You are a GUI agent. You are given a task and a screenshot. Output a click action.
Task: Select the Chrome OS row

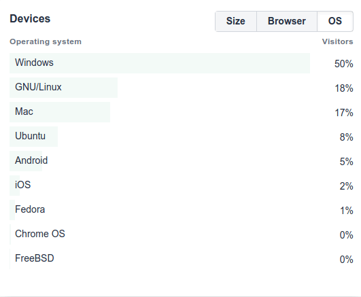(x=182, y=234)
